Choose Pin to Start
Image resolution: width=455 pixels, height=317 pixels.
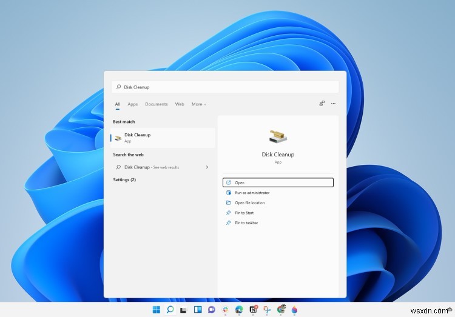coord(278,213)
